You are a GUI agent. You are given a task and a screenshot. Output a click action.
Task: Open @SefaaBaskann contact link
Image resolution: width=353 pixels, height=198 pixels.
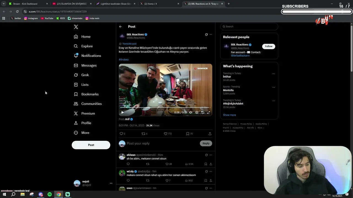[240, 56]
